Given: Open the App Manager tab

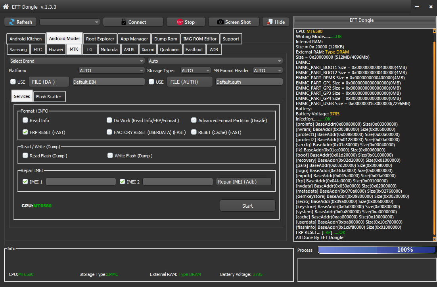Looking at the screenshot, I should tap(134, 39).
